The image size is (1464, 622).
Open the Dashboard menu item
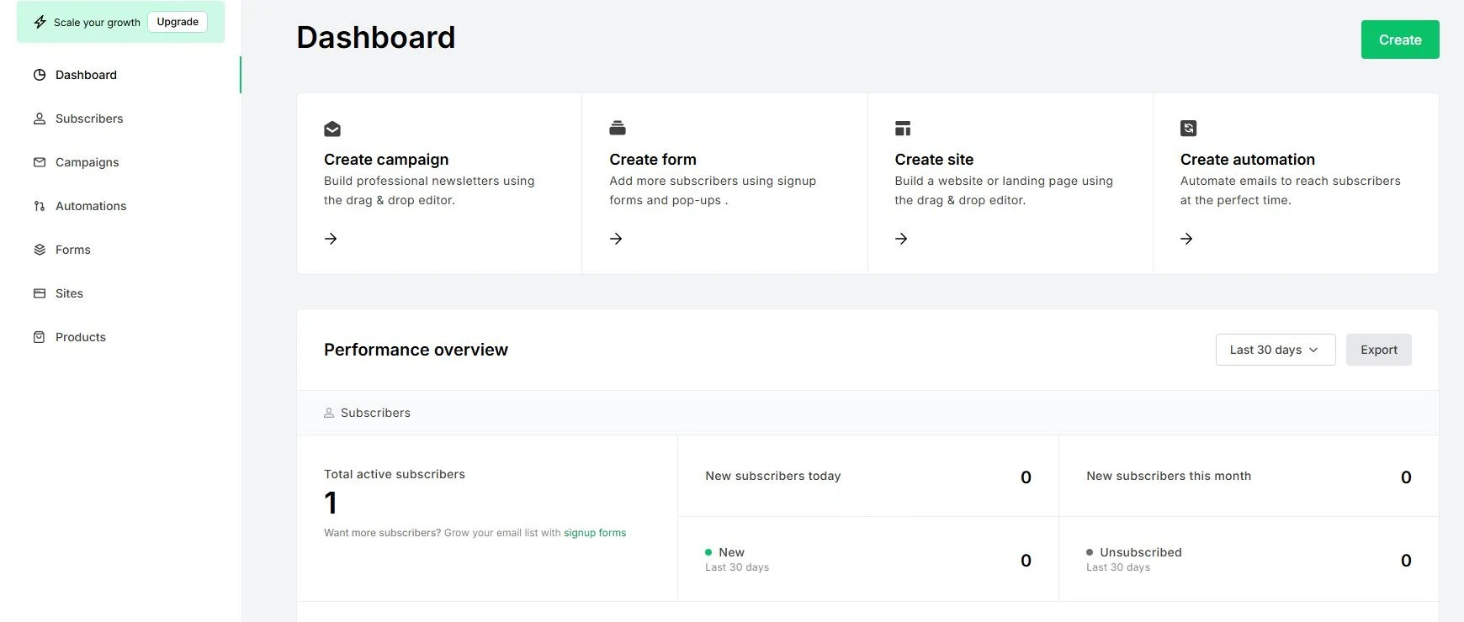pyautogui.click(x=86, y=75)
